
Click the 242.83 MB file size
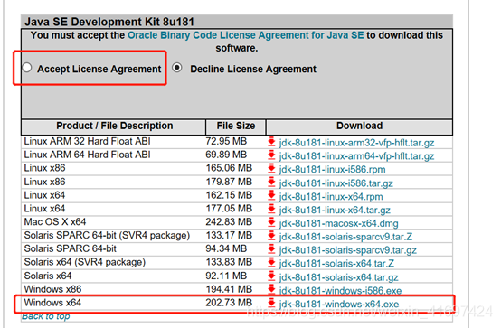pyautogui.click(x=229, y=221)
